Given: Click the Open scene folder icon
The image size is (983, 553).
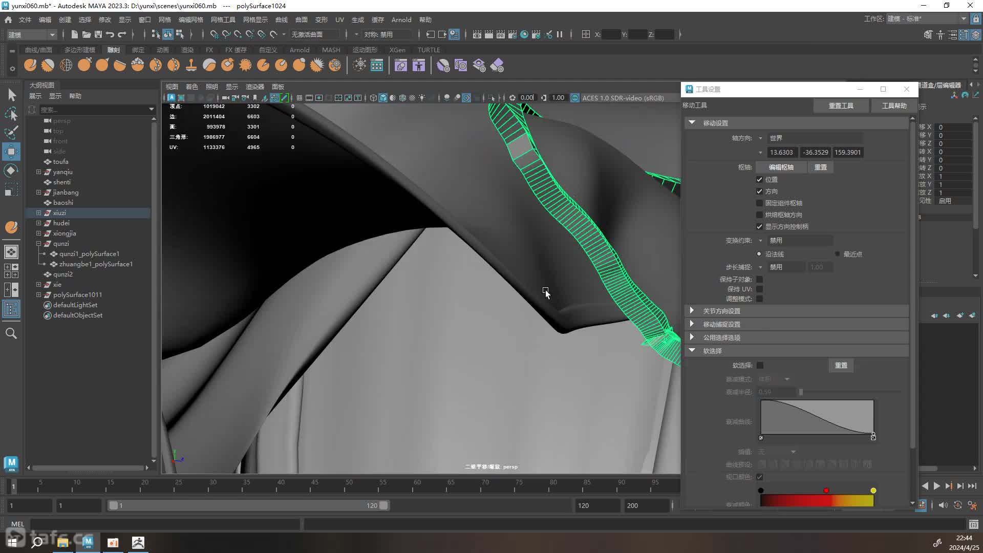Looking at the screenshot, I should pyautogui.click(x=87, y=34).
